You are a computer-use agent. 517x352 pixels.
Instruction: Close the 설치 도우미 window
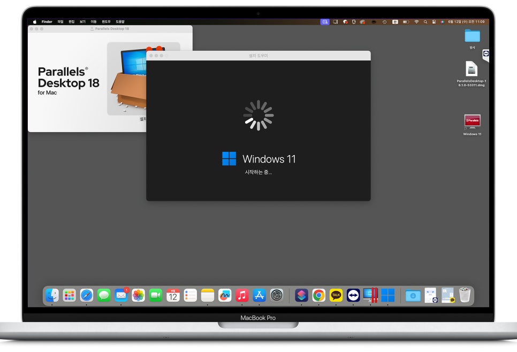pos(151,56)
